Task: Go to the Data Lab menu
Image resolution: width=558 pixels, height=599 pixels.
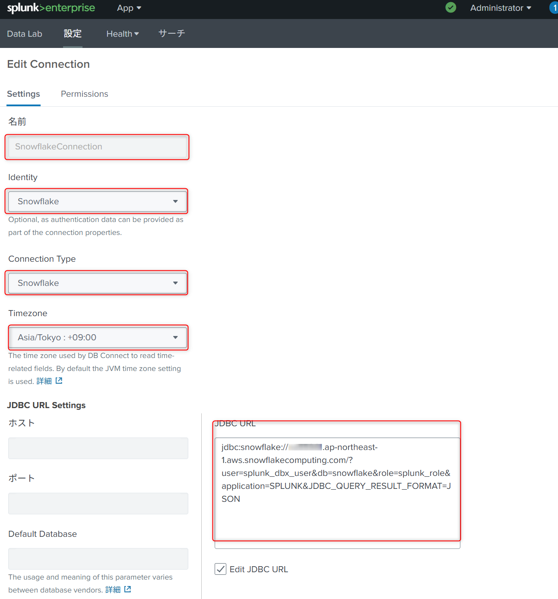Action: click(x=25, y=34)
